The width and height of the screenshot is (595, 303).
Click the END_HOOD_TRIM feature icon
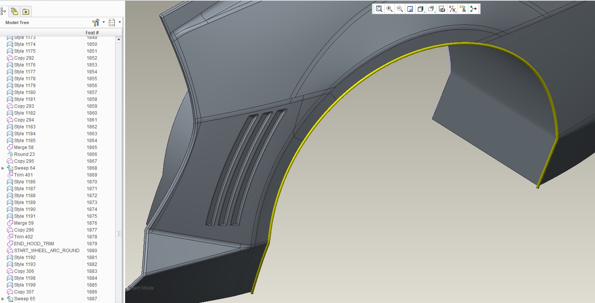10,244
